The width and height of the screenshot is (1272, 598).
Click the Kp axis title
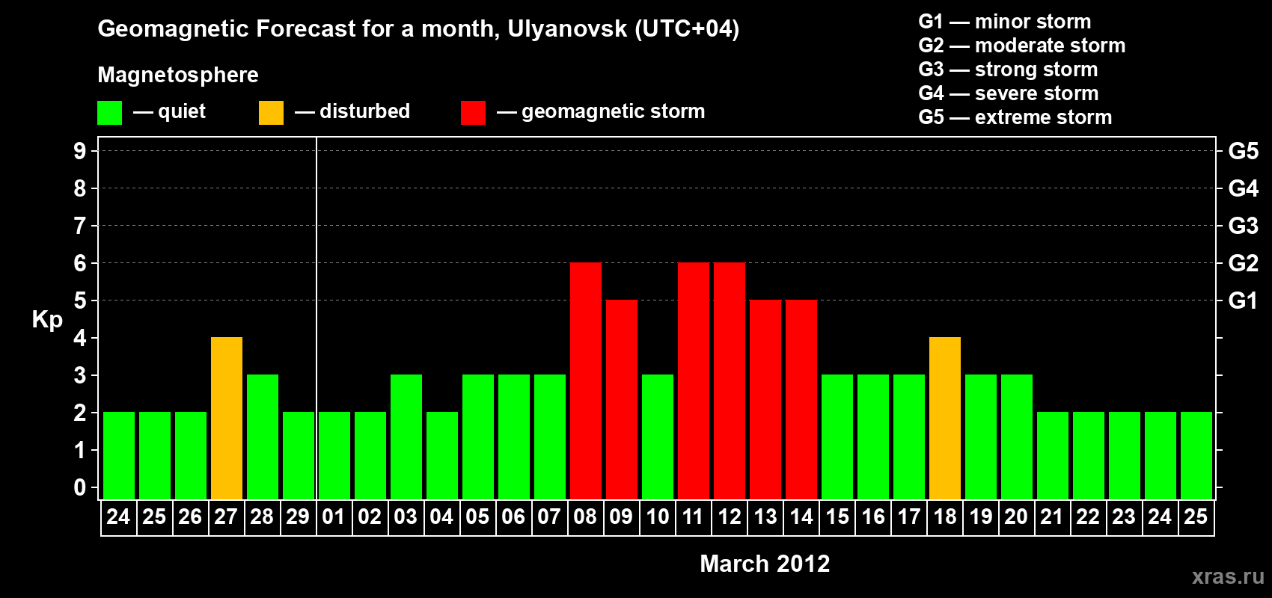point(47,320)
